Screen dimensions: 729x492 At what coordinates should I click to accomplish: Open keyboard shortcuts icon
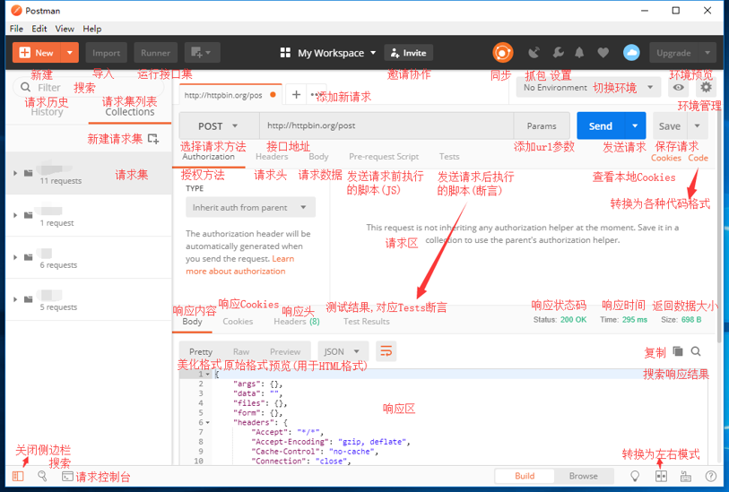tap(686, 476)
